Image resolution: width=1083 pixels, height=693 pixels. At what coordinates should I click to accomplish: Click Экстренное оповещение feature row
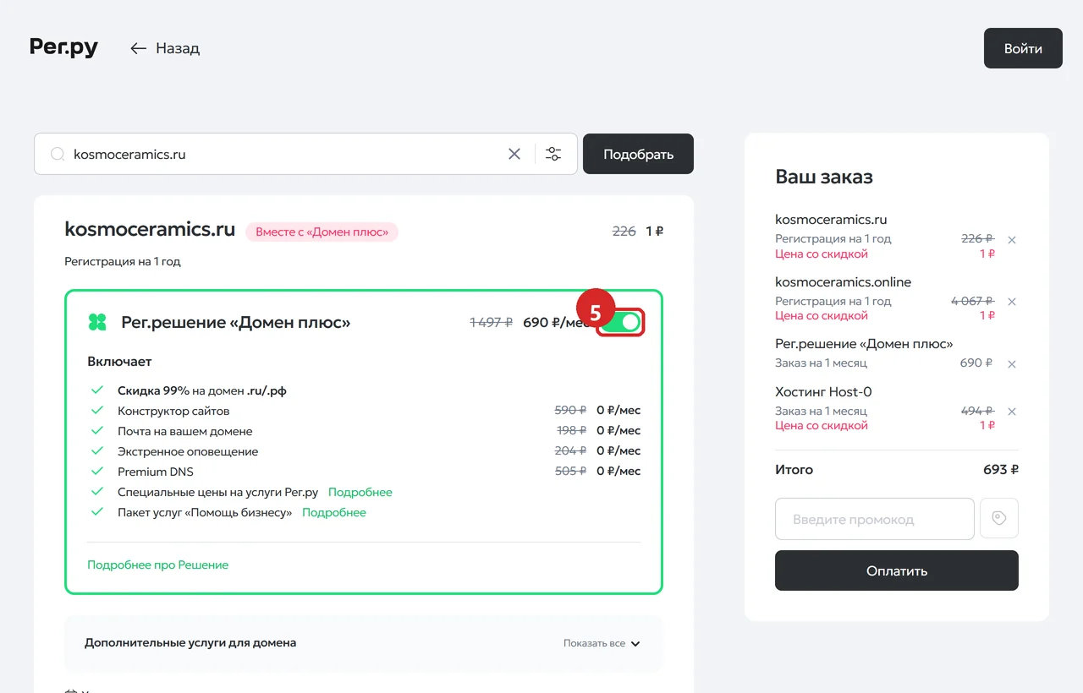pyautogui.click(x=366, y=451)
